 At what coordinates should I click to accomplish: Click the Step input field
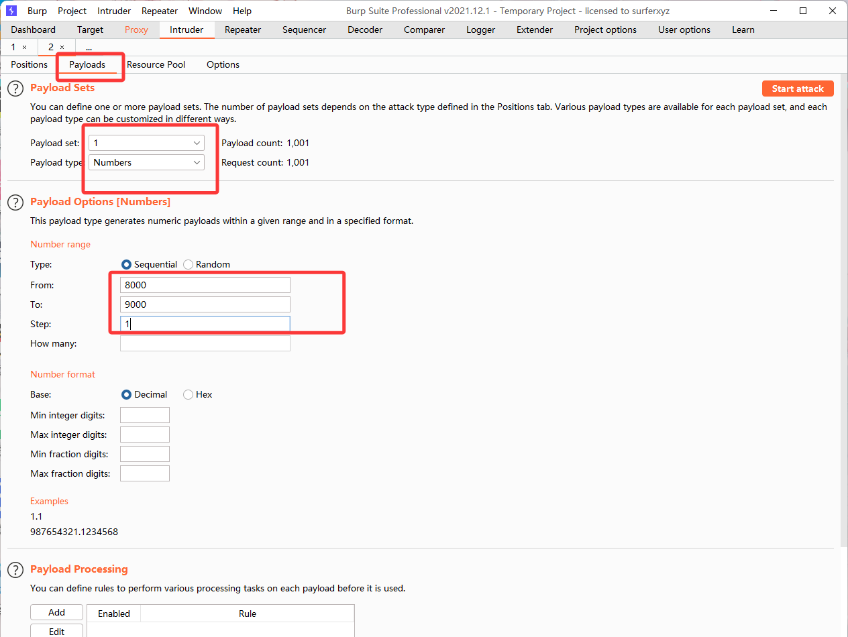tap(205, 324)
